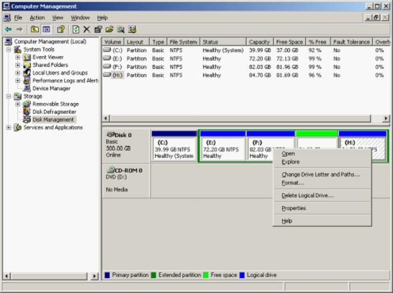Sort by the File System column header
Image resolution: width=393 pixels, height=293 pixels.
coord(183,42)
